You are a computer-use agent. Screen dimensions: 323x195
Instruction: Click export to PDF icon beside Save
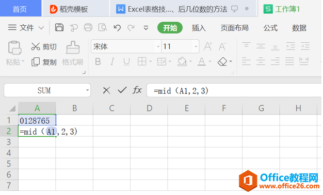click(x=74, y=27)
